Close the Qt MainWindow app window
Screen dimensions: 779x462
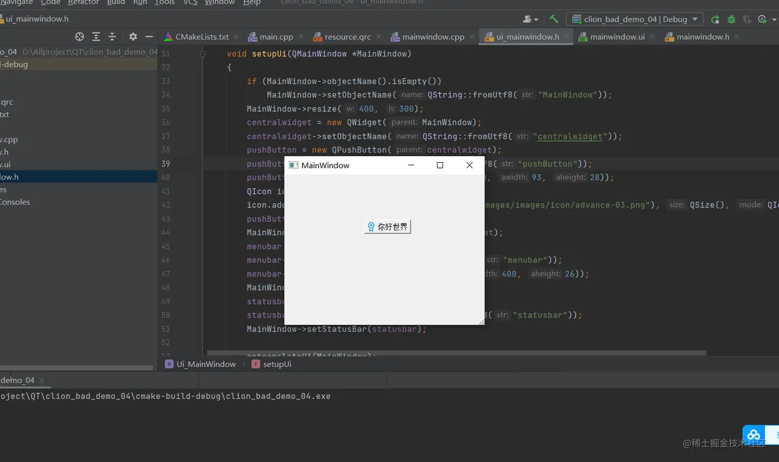[x=469, y=165]
